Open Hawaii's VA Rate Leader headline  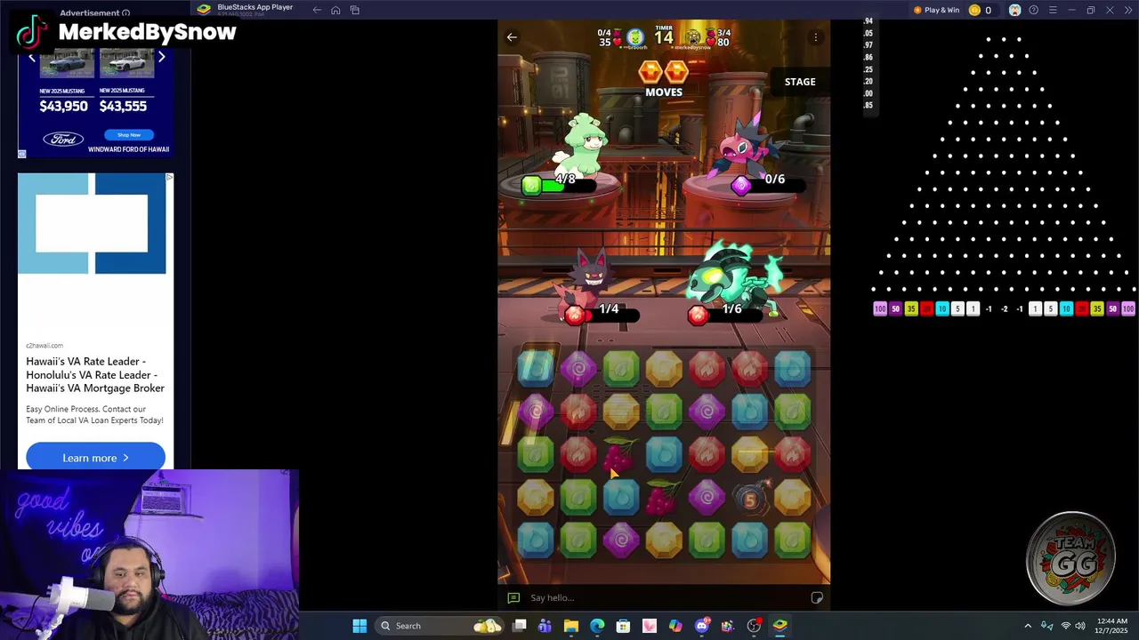click(x=95, y=374)
